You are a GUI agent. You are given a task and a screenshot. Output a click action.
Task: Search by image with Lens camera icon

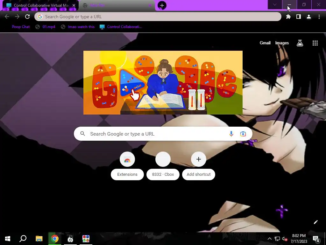[243, 134]
